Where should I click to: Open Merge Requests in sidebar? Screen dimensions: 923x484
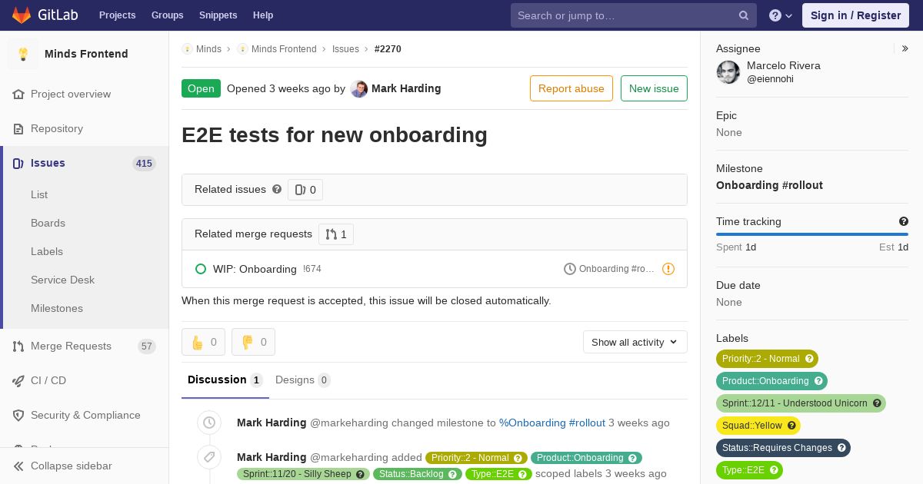pos(71,346)
